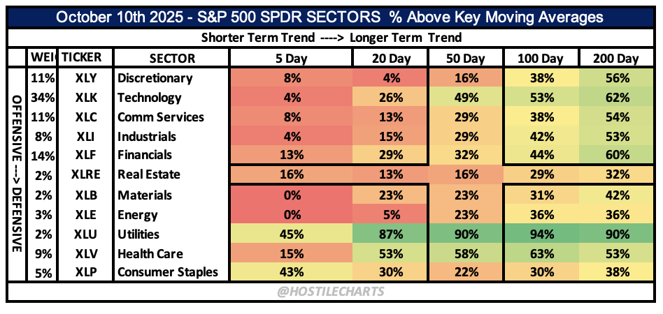This screenshot has width=663, height=314.
Task: Select the green 87% Utilities cell
Action: tap(390, 234)
